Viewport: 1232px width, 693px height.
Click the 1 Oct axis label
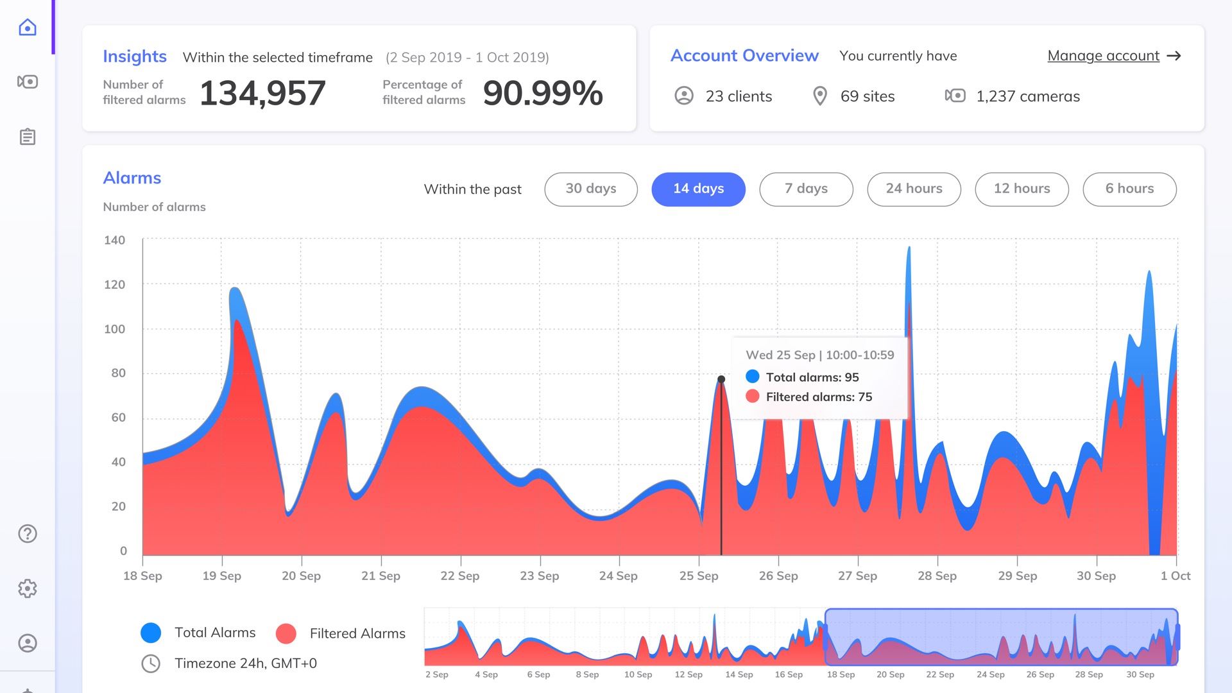pos(1176,576)
